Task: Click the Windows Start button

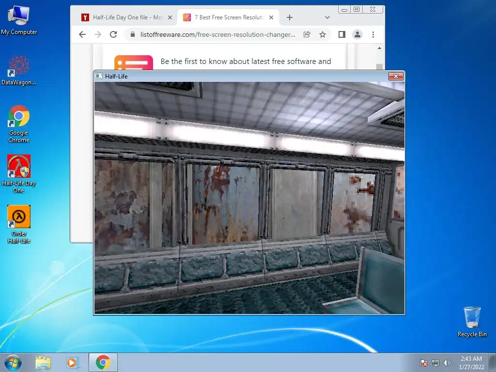Action: tap(13, 362)
